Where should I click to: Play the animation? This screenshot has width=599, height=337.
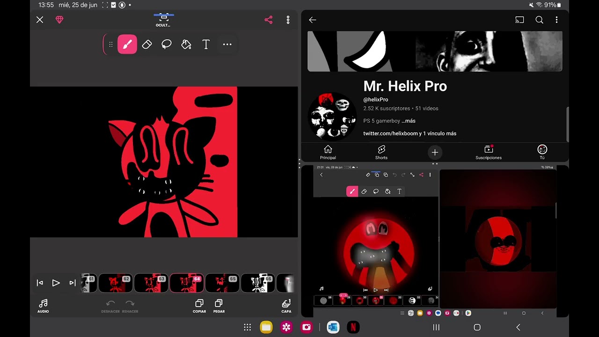pos(56,283)
